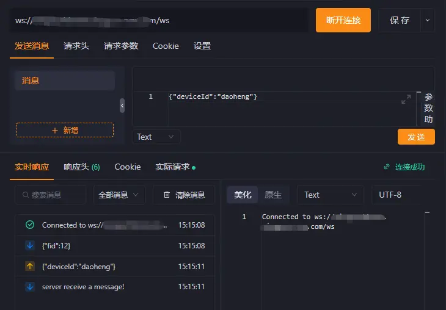446x310 pixels.
Task: Click the trash icon in 清除消息
Action: pos(167,195)
